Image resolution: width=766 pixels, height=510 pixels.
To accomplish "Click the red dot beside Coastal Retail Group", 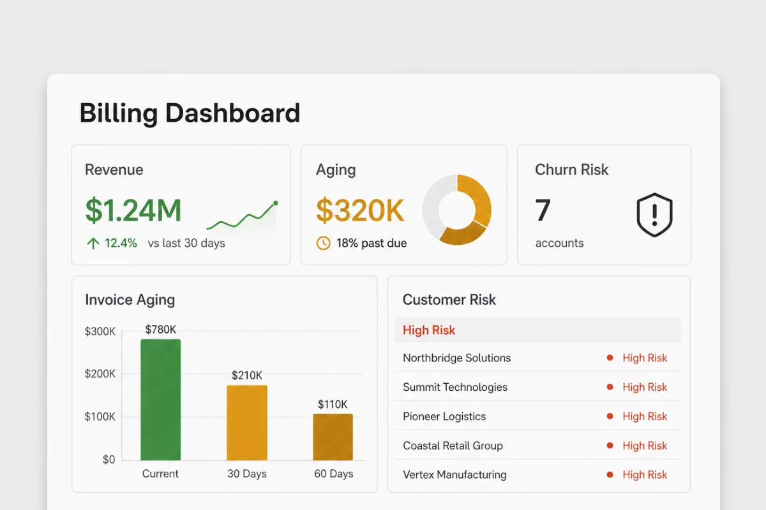I will (610, 446).
